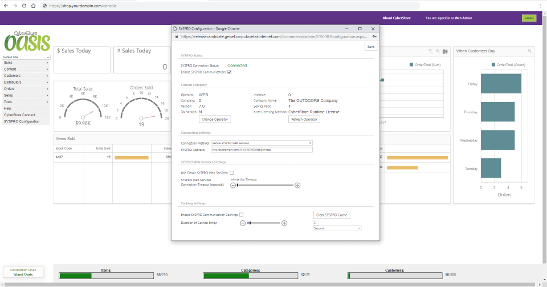Expand the Distributors menu arrow
Viewport: 547px width, 287px height.
pyautogui.click(x=47, y=83)
